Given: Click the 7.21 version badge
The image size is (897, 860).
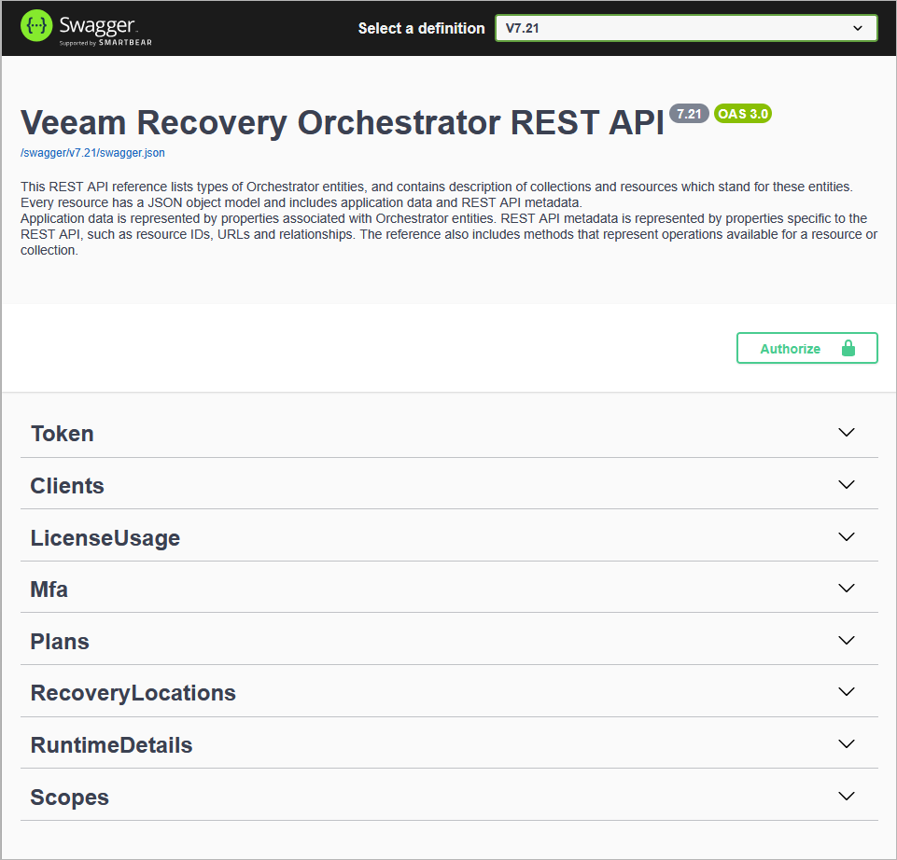Looking at the screenshot, I should coord(689,113).
